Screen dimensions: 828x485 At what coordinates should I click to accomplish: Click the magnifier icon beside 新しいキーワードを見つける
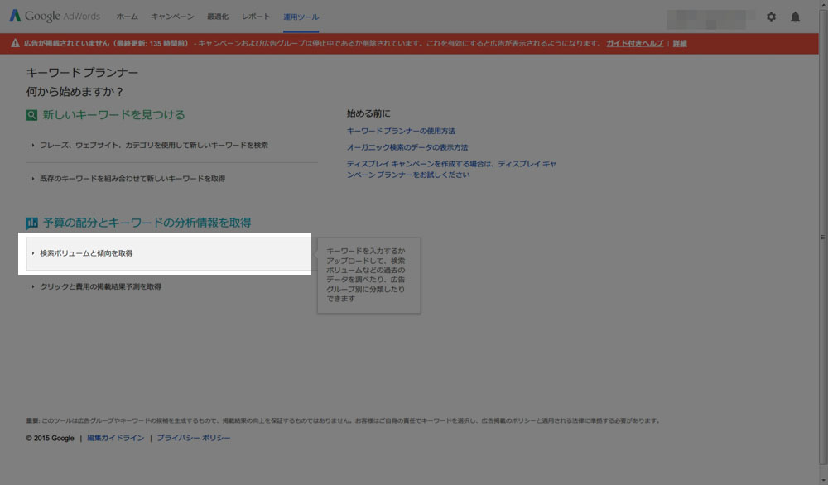click(x=31, y=115)
